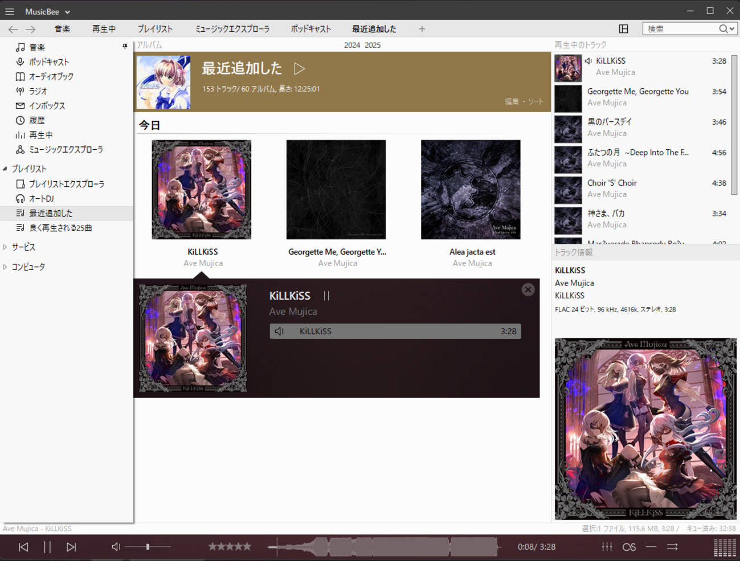Viewport: 740px width, 561px height.
Task: Collapse the プレイリスト section
Action: (x=5, y=169)
